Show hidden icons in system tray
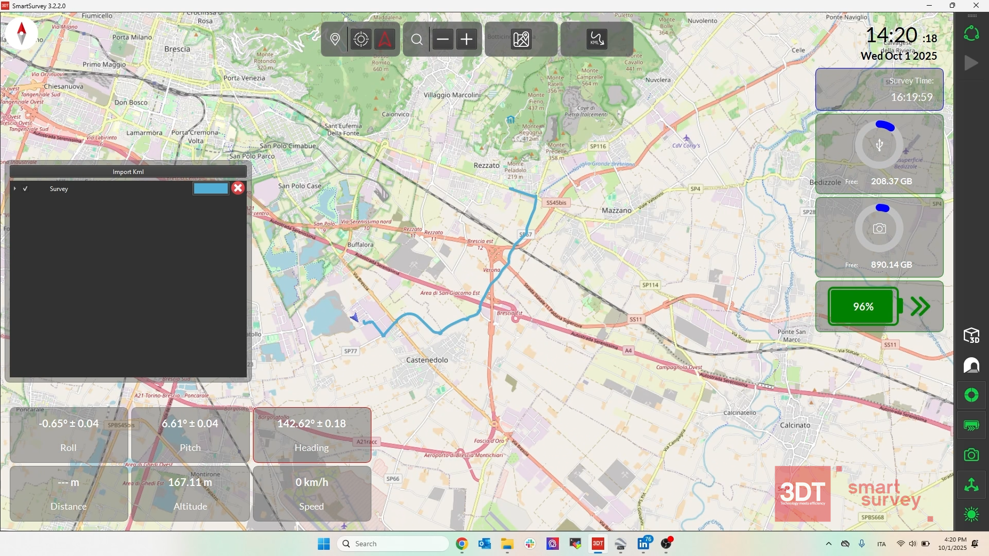 coord(828,544)
